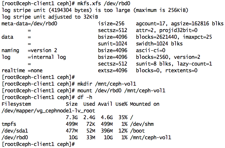
Task: Click the 'log stripe unit adjusted to 32KiB' line
Action: coord(41,17)
